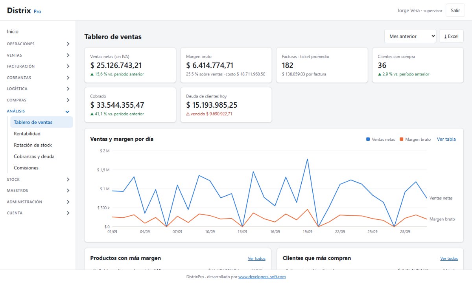The width and height of the screenshot is (472, 283).
Task: Collapse the Análisis section chevron
Action: click(x=68, y=112)
